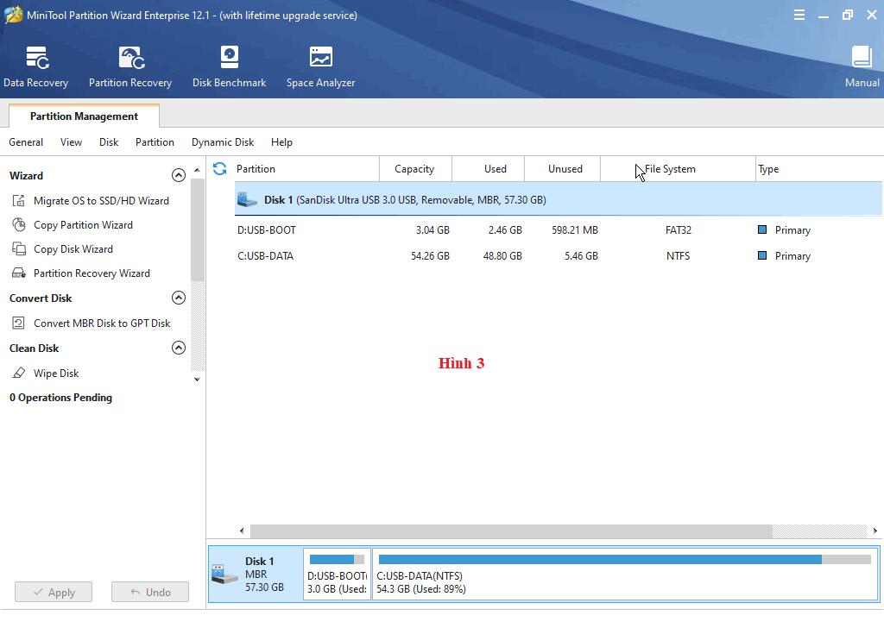This screenshot has height=628, width=884.
Task: Open the Manual book icon
Action: pos(862,67)
